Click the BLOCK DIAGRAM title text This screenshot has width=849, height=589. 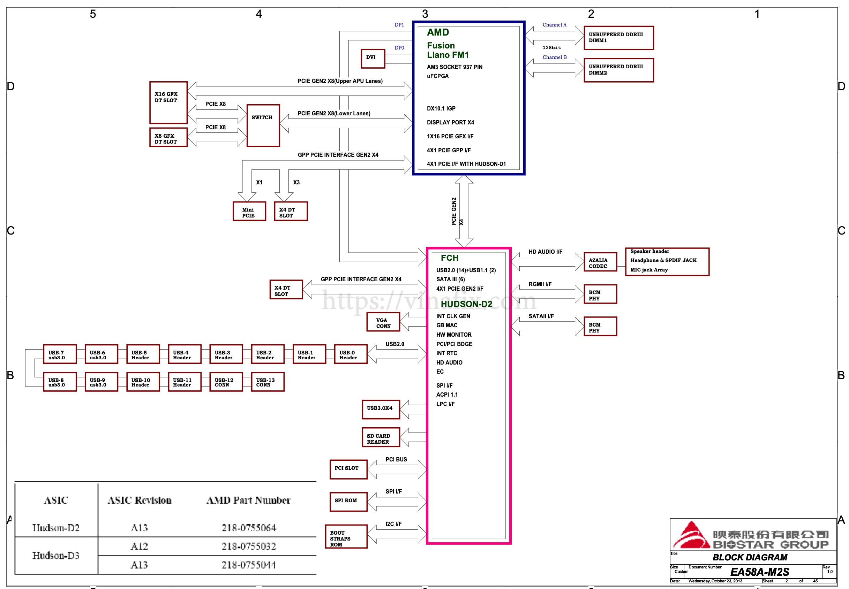click(x=749, y=557)
